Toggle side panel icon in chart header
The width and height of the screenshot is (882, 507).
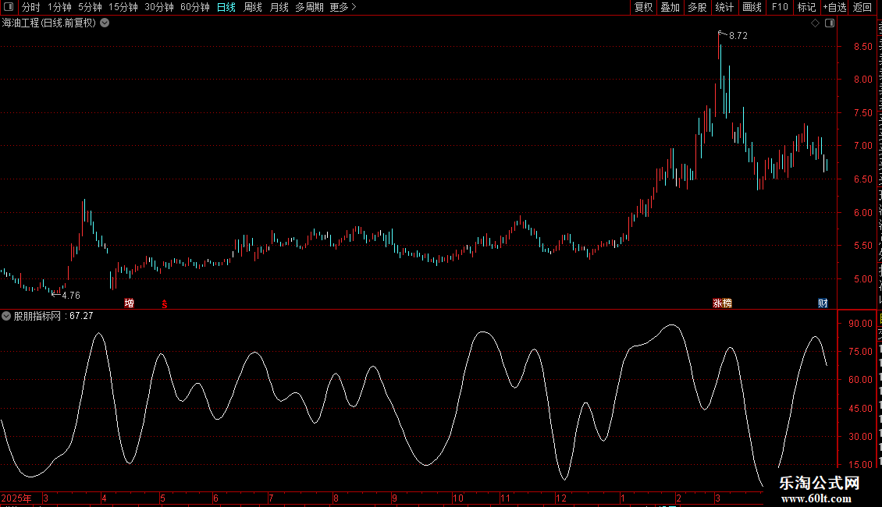[x=830, y=23]
